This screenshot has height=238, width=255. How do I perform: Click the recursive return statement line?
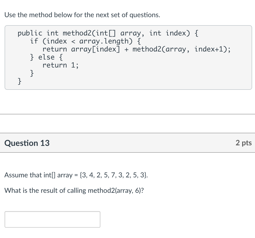coord(136,49)
